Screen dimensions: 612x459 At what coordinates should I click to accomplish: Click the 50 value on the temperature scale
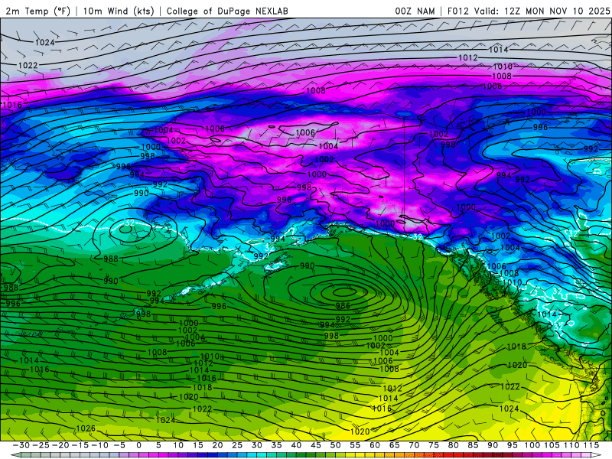(335, 445)
